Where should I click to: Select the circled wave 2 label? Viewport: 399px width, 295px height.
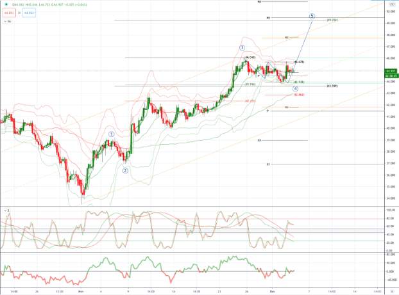(x=125, y=171)
